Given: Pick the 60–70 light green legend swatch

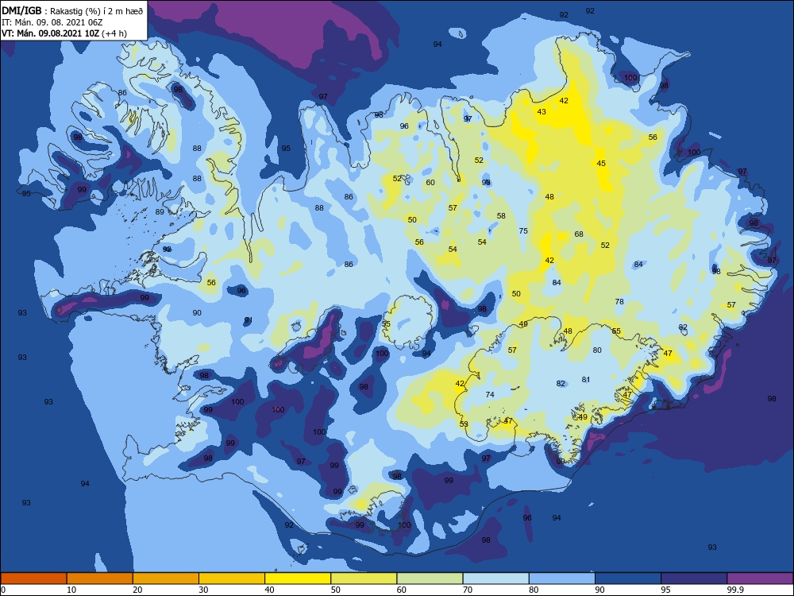Looking at the screenshot, I should pyautogui.click(x=430, y=579).
